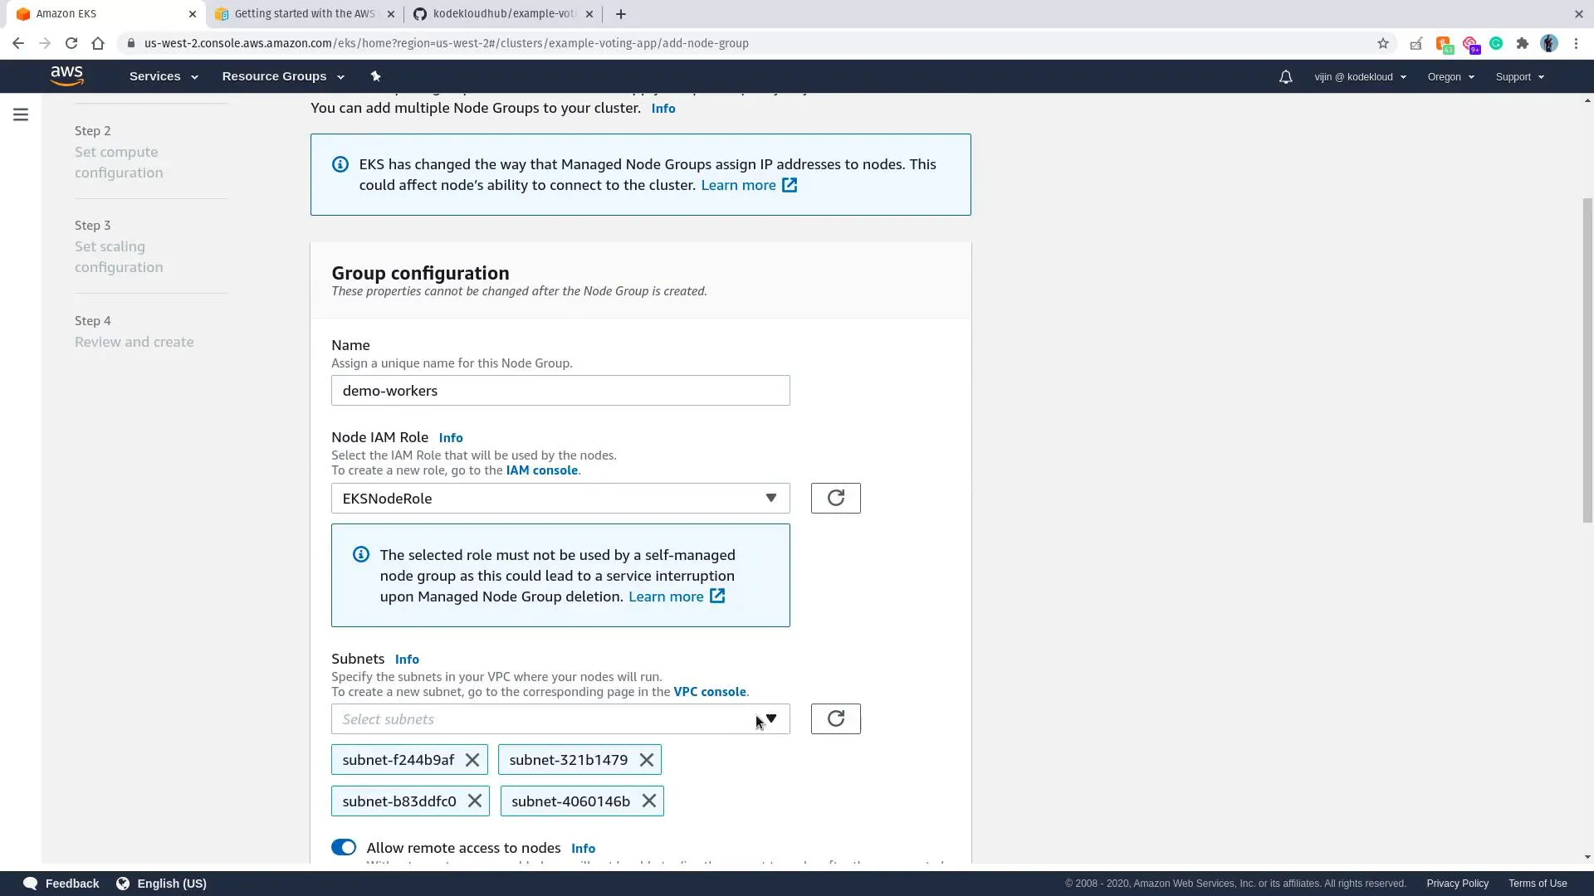
Task: Click the Name input field
Action: [560, 391]
